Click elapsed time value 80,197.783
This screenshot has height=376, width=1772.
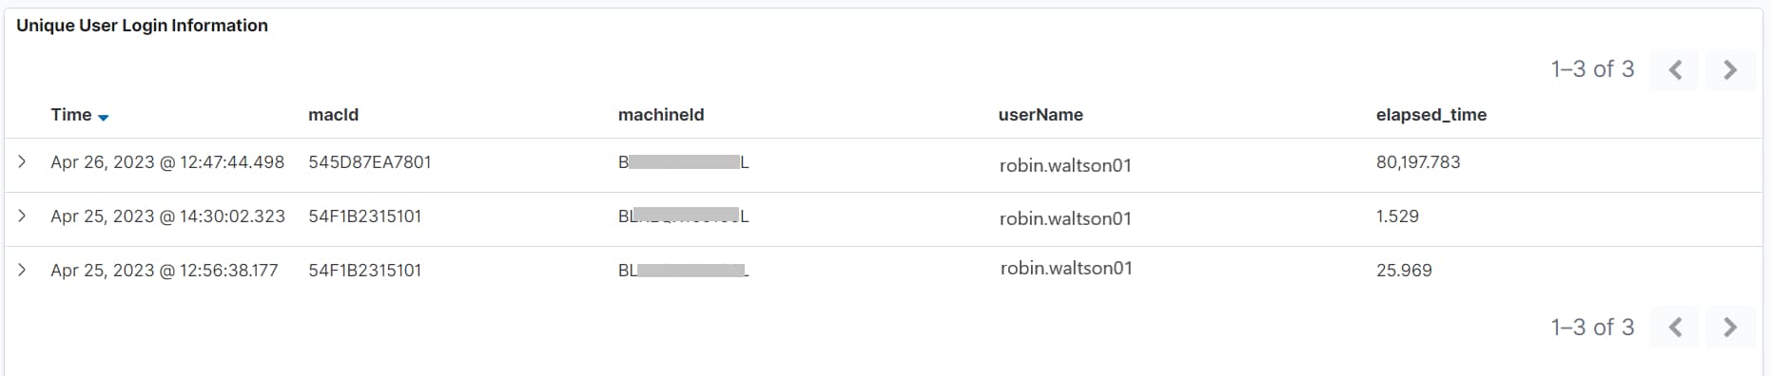[1418, 162]
